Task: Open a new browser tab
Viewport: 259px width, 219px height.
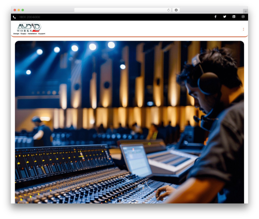Action: point(246,11)
